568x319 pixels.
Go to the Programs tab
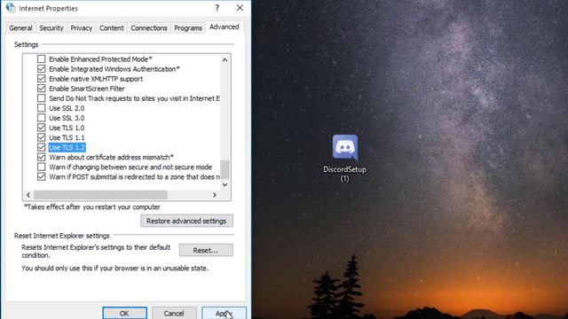(188, 27)
